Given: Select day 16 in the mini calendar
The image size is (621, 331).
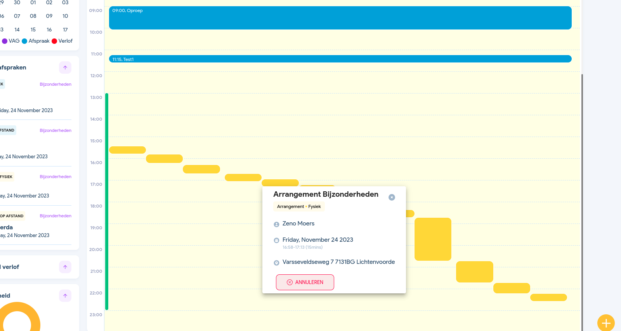Looking at the screenshot, I should pos(49,29).
